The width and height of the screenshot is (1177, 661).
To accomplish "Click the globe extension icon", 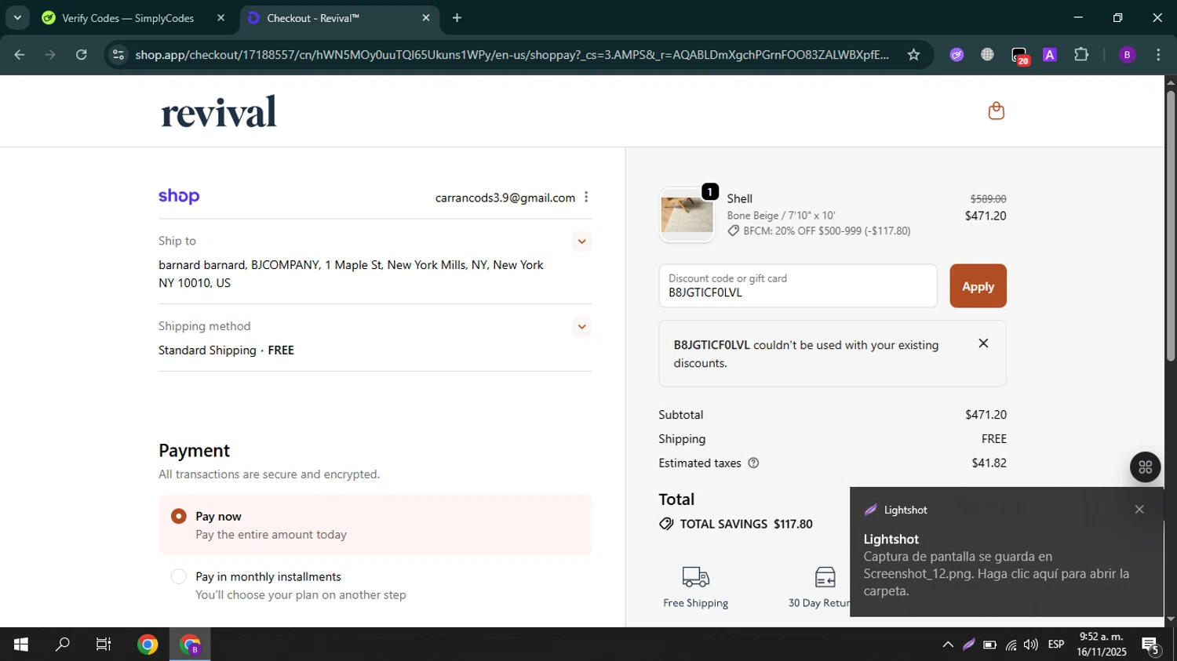I will point(987,55).
